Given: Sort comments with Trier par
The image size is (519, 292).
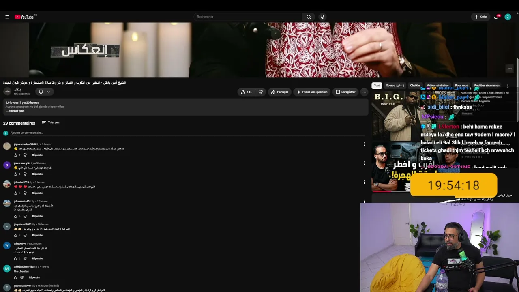Looking at the screenshot, I should click(51, 122).
